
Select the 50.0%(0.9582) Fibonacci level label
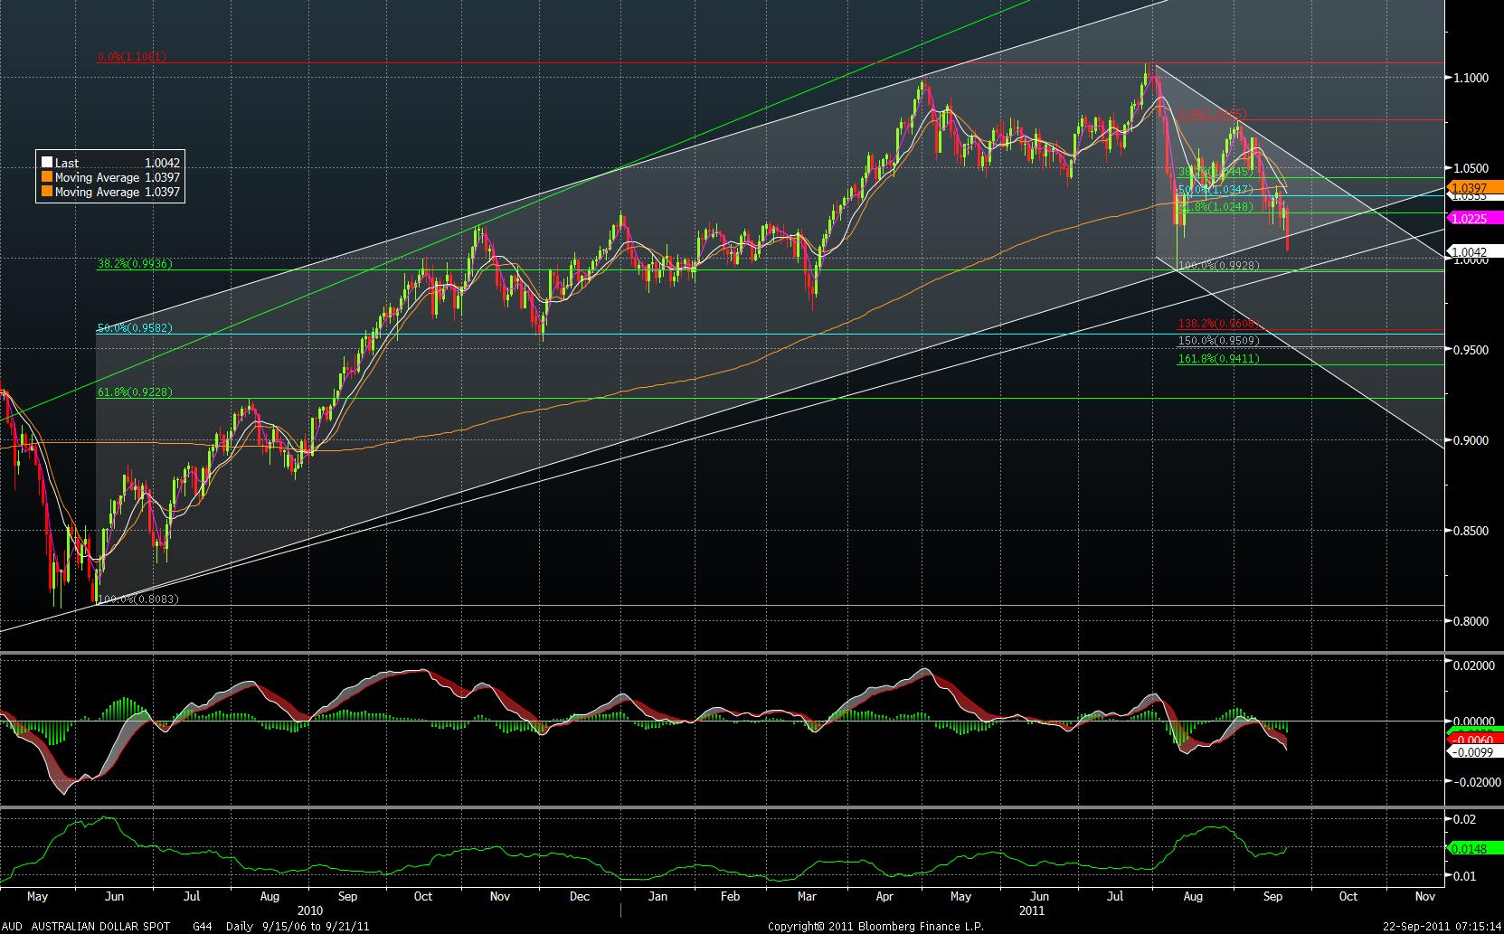click(x=134, y=328)
